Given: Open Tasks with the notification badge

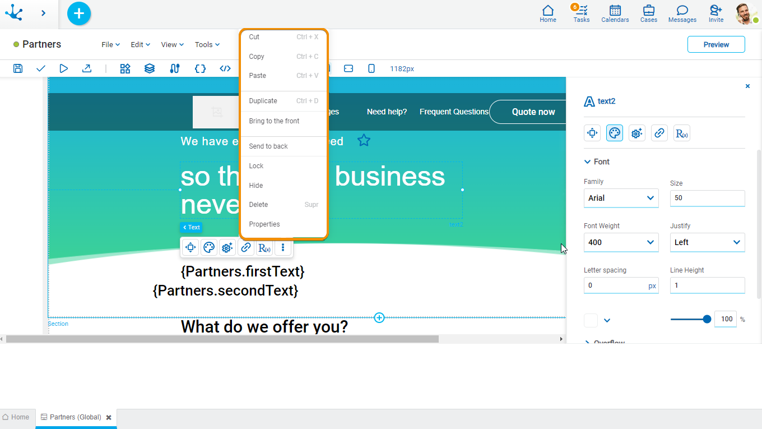Looking at the screenshot, I should tap(582, 14).
